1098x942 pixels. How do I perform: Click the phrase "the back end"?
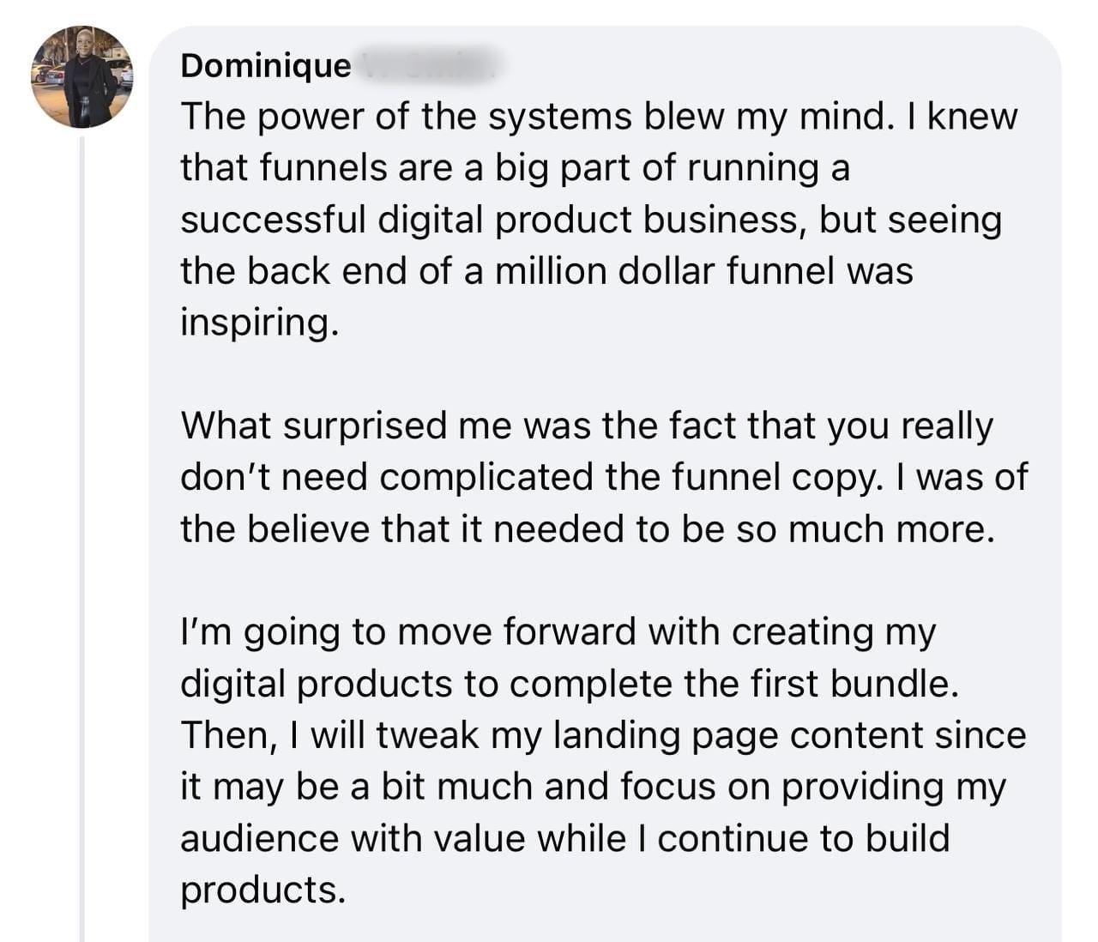pyautogui.click(x=297, y=271)
